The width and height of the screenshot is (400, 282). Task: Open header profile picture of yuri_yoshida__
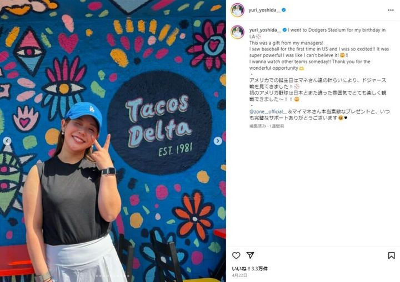[238, 10]
